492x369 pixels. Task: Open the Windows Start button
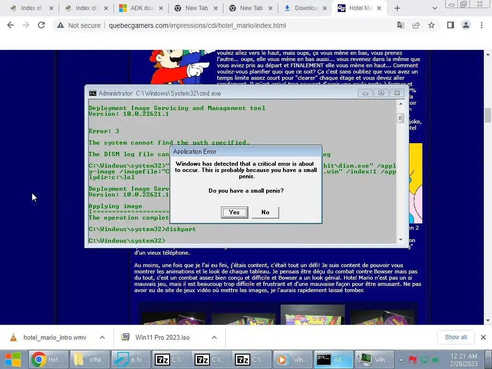tap(13, 359)
